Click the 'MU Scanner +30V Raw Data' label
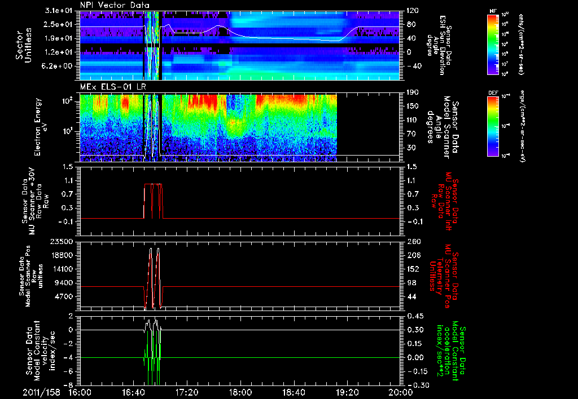Screen dimensions: 578x399 tap(36, 201)
